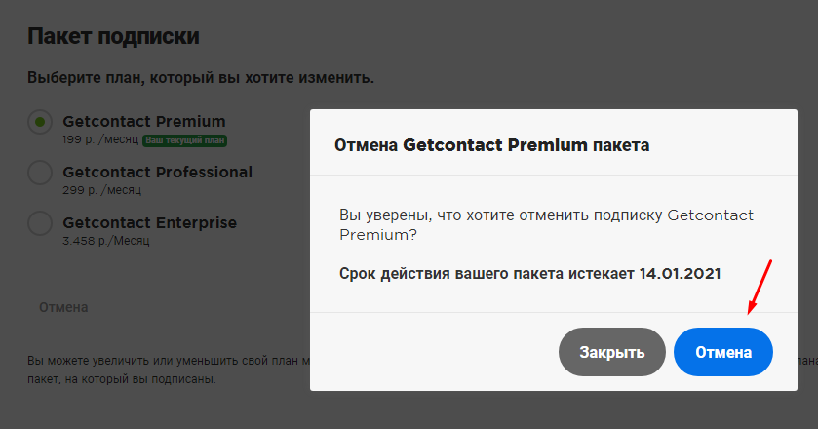Click the red arrow annotation
Screen dimensions: 818x429
click(x=760, y=288)
